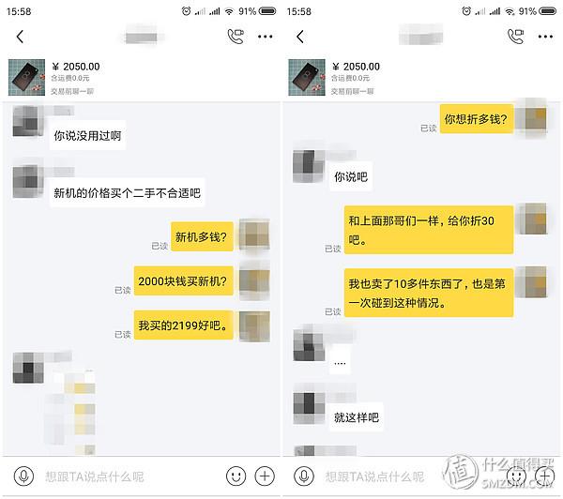Open the emoji picker in left chat
The width and height of the screenshot is (563, 499).
236,476
